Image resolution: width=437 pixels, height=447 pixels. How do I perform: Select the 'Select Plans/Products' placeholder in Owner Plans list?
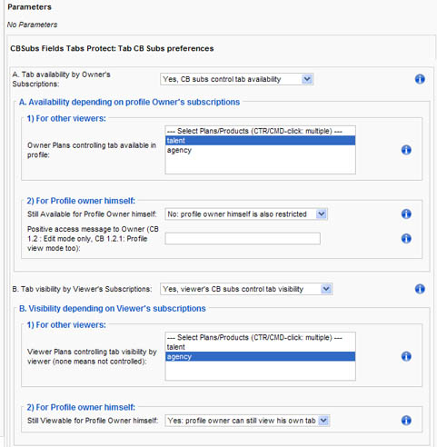point(260,131)
